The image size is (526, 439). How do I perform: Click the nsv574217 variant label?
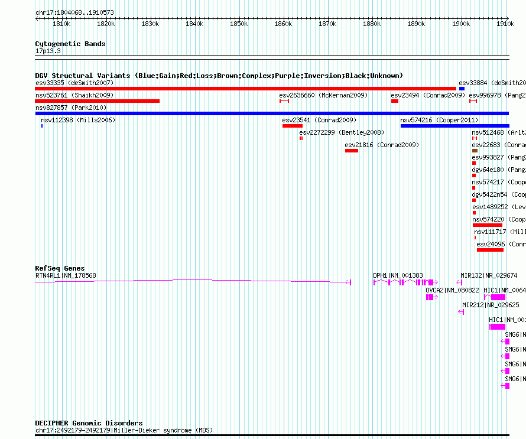pyautogui.click(x=498, y=182)
